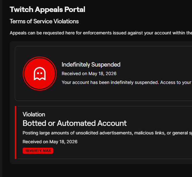Click the Indefinitely Suspended title
Screen dimensions: 192x177
pyautogui.click(x=91, y=65)
